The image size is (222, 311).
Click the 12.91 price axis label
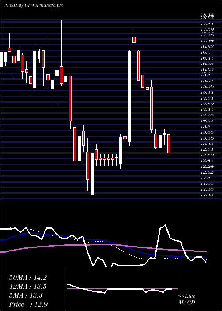(207, 149)
